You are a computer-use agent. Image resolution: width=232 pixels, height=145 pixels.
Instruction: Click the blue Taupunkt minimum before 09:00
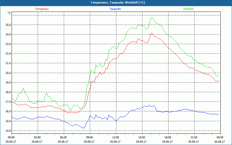coord(84,128)
